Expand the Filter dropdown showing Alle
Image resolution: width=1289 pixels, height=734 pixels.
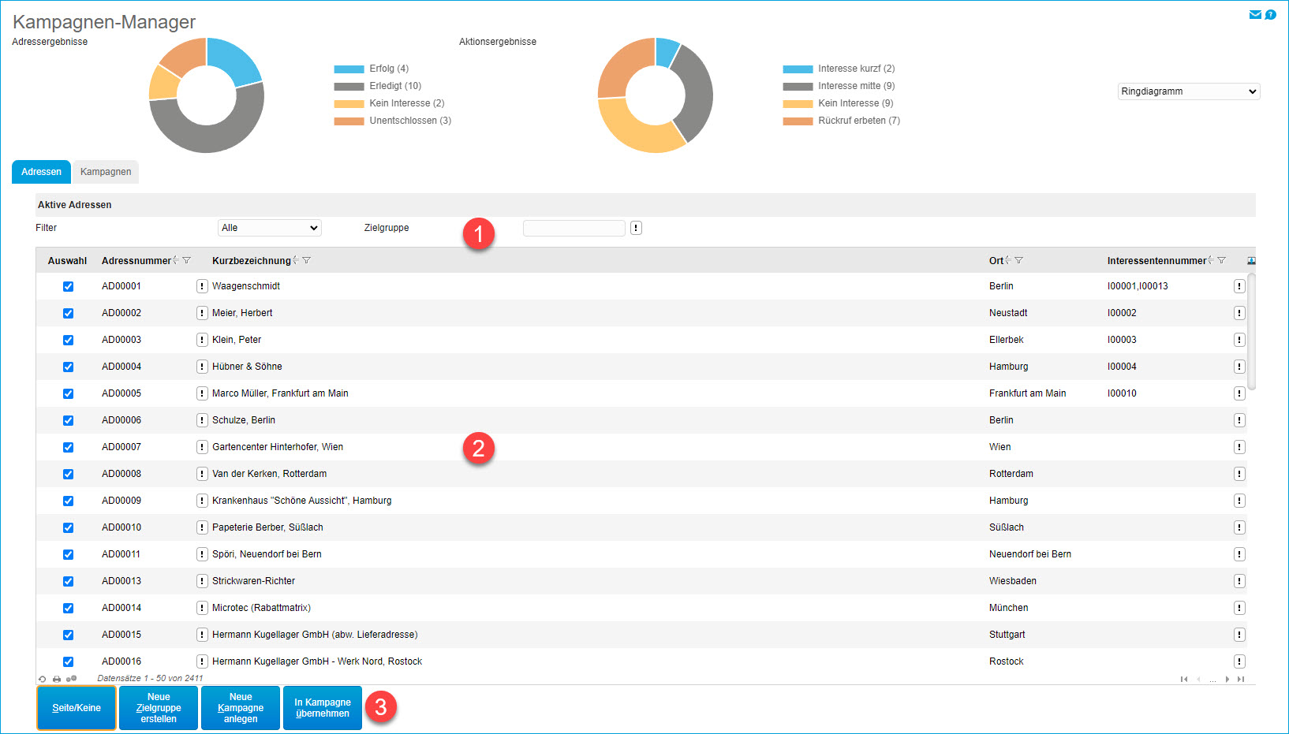pyautogui.click(x=269, y=228)
